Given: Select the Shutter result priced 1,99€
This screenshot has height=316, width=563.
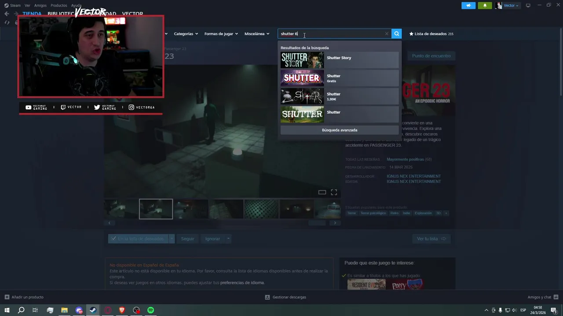Looking at the screenshot, I should coord(340,96).
